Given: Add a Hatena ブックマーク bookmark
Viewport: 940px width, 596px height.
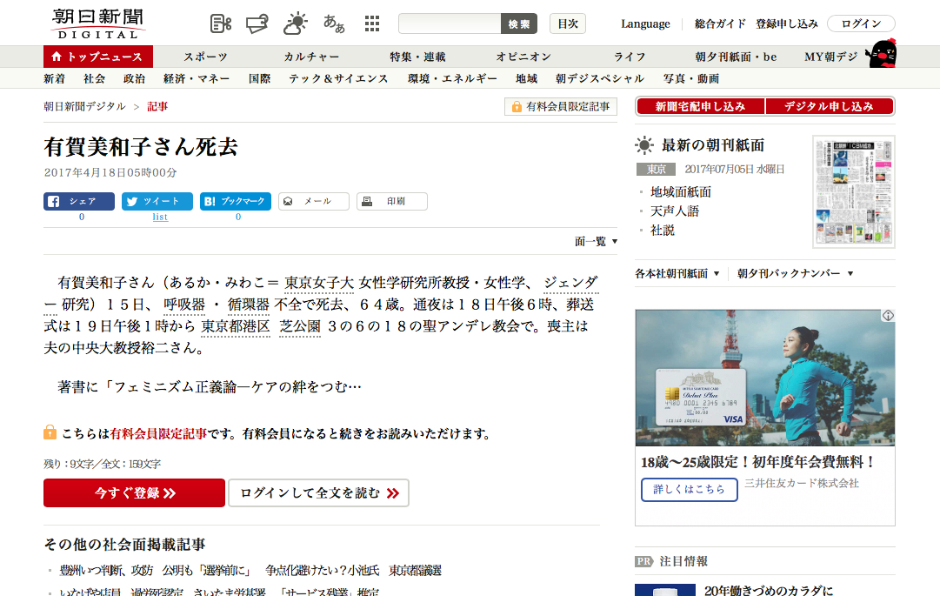Looking at the screenshot, I should 235,201.
